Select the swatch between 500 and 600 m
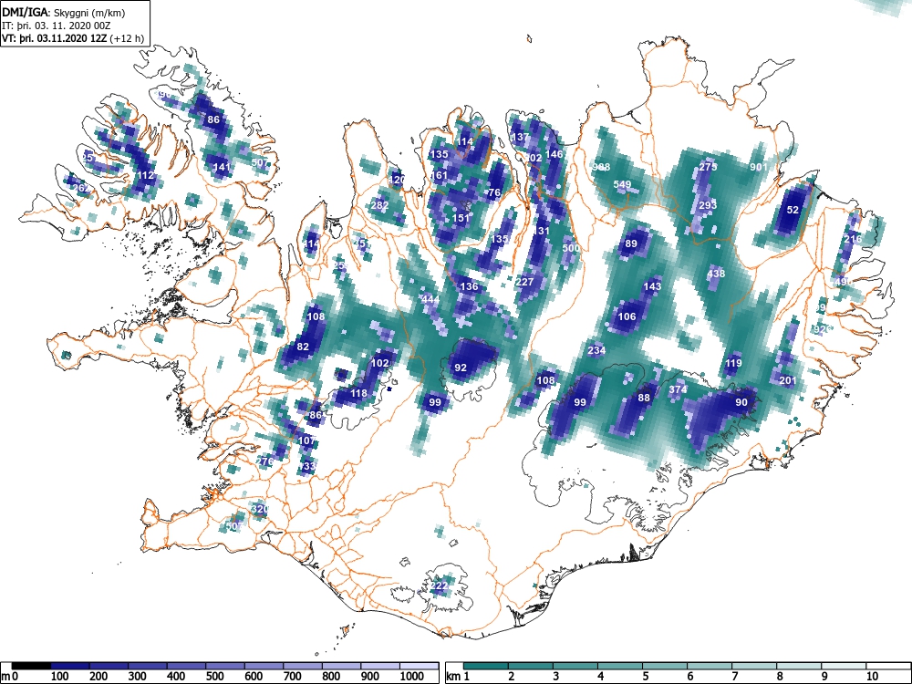 coord(225,666)
